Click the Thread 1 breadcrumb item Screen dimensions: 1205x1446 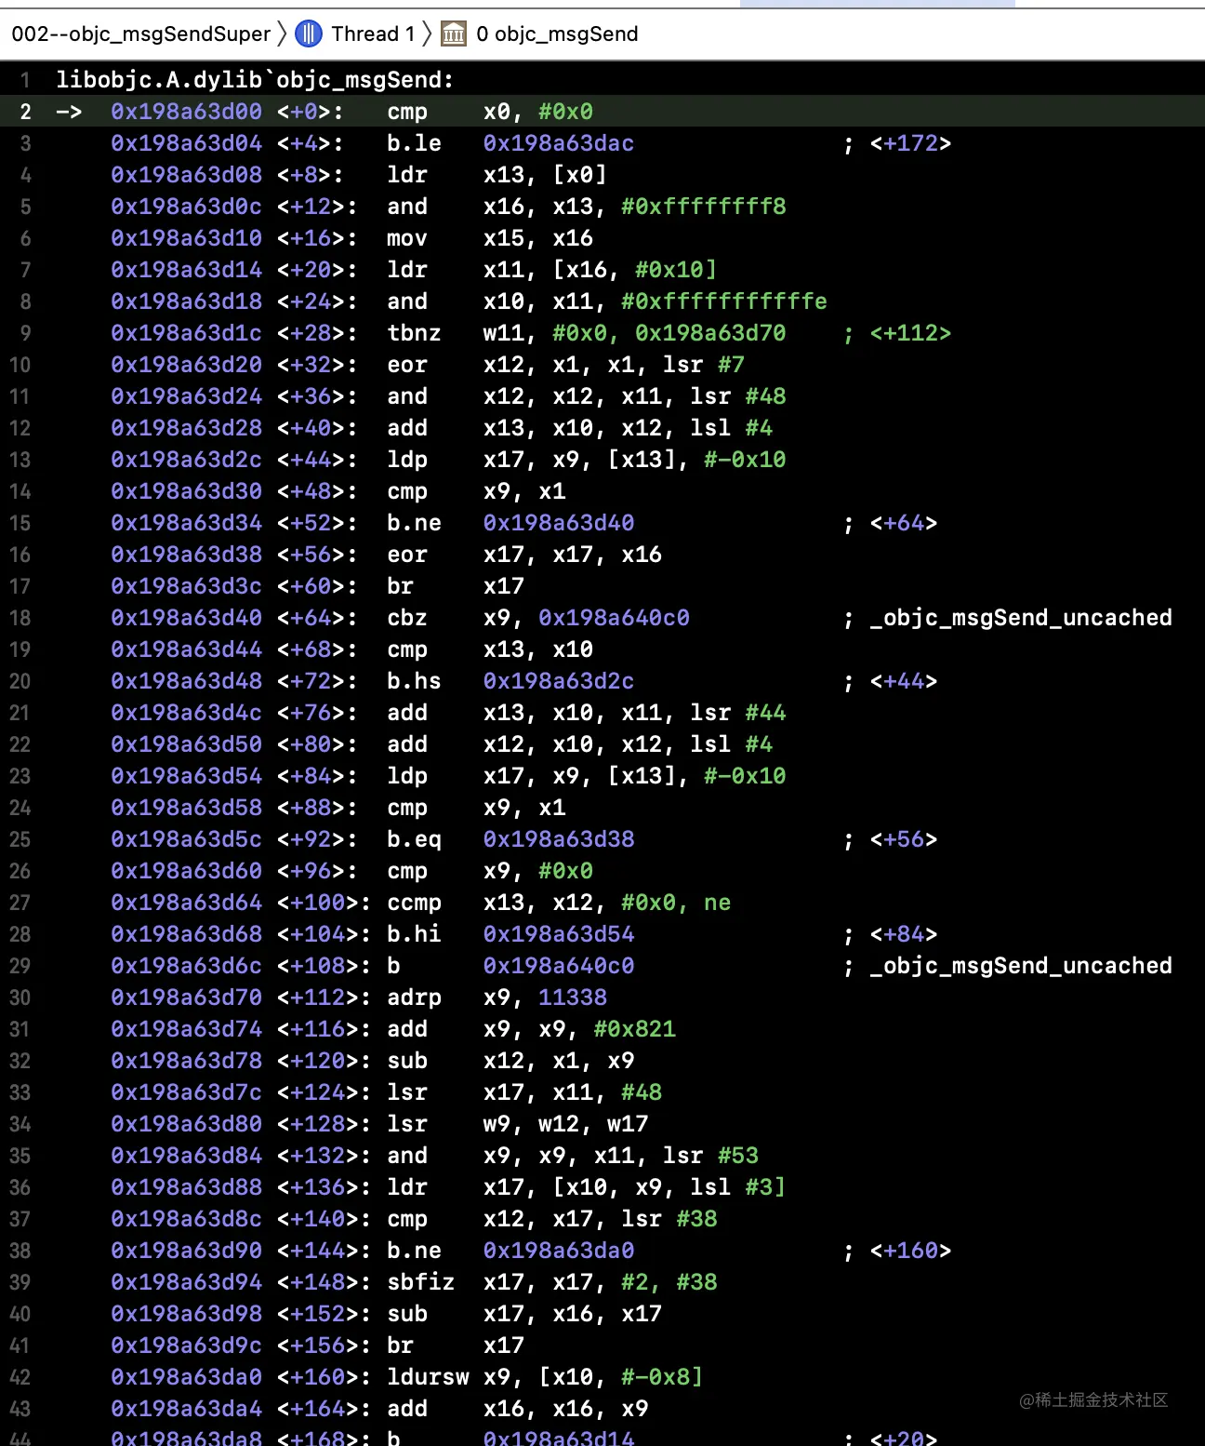(373, 34)
